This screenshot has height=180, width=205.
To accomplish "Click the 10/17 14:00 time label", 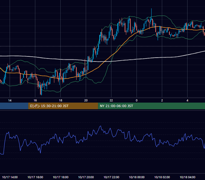I will (x=10, y=177).
